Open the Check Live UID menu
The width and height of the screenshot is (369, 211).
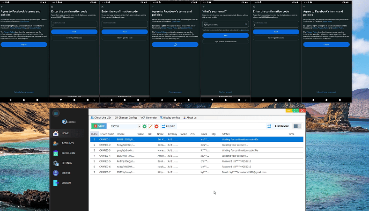tap(102, 118)
